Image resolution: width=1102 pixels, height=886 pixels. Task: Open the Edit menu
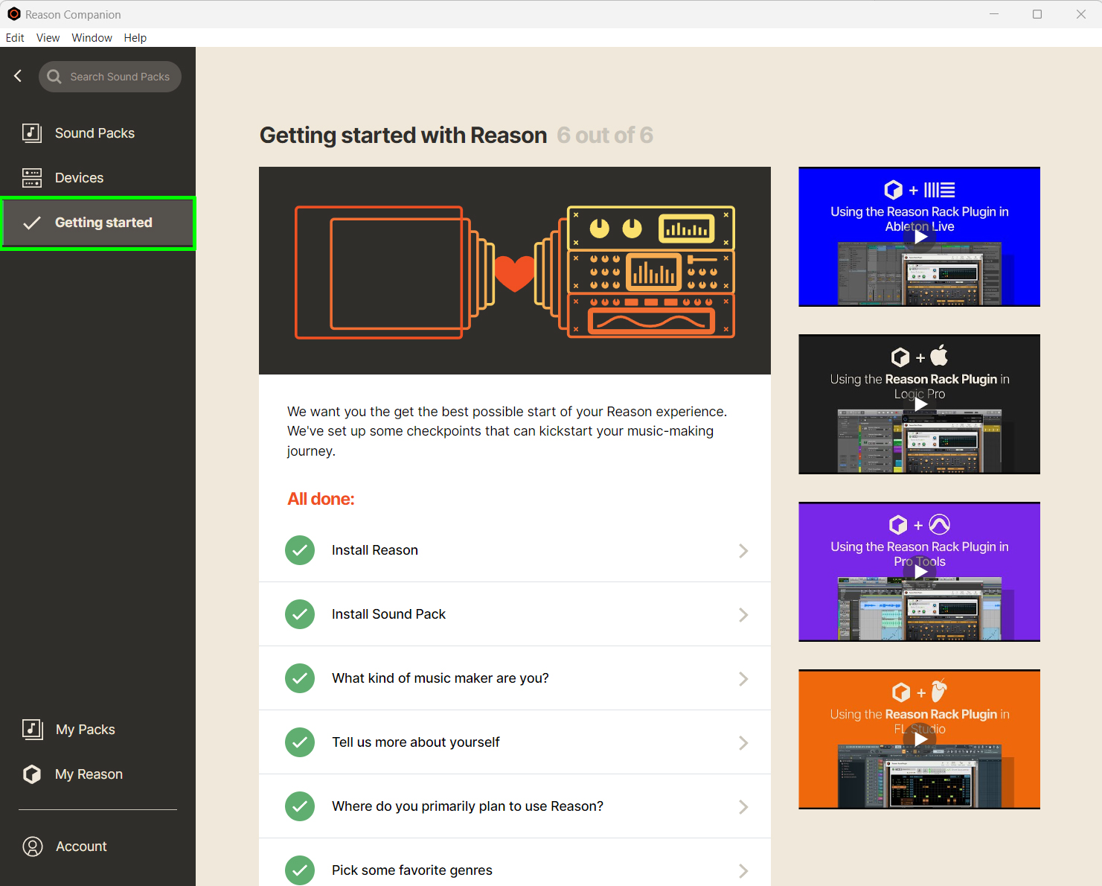coord(15,38)
